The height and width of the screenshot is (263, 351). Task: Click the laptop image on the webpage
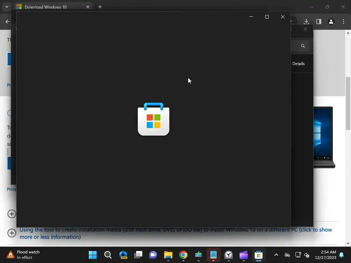pyautogui.click(x=324, y=137)
